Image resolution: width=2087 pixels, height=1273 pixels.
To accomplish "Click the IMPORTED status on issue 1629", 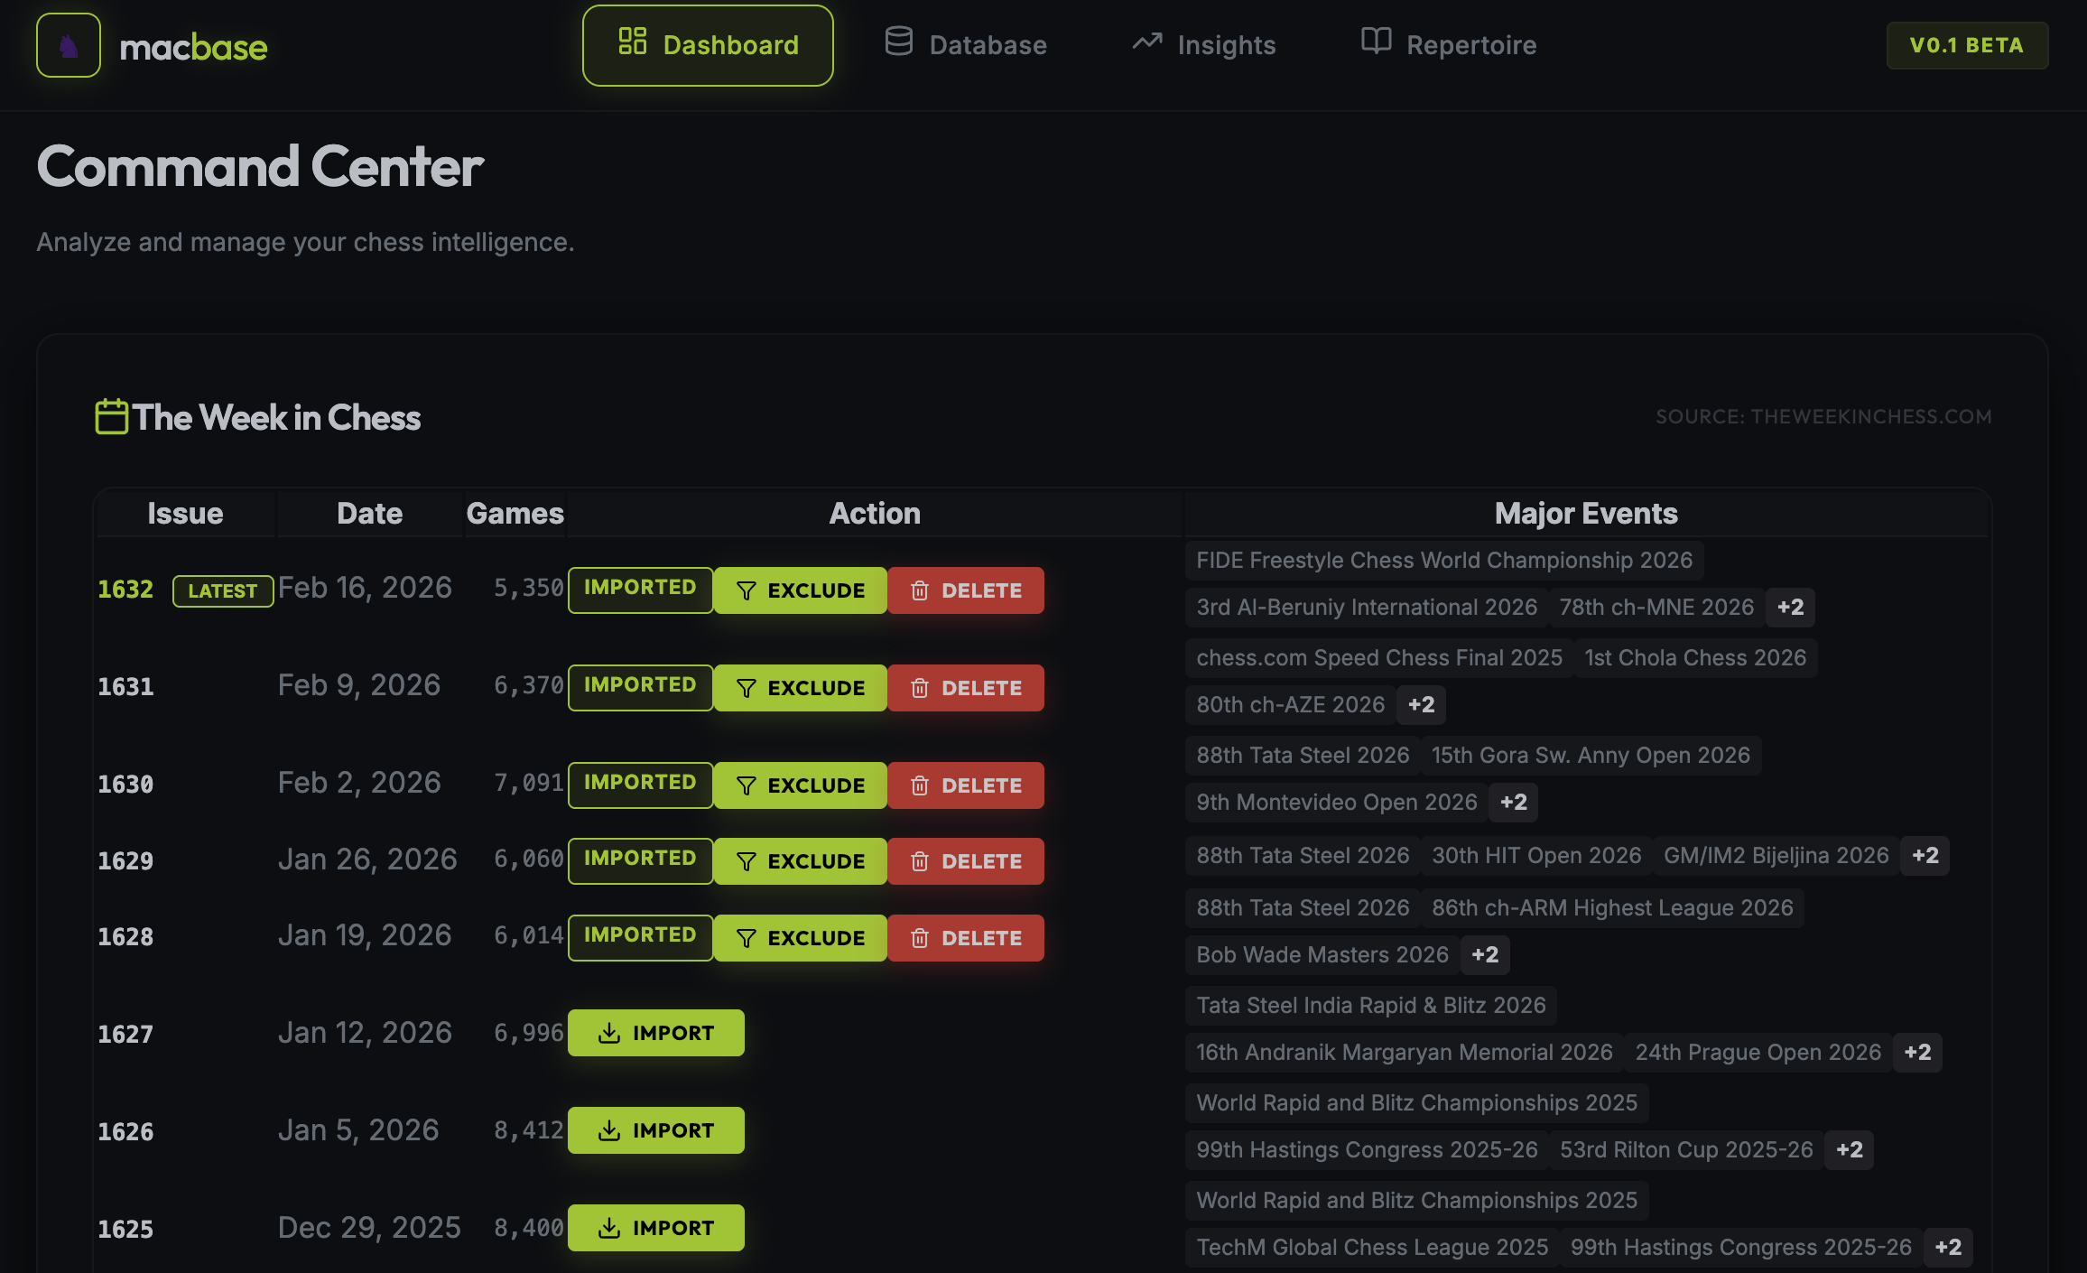I will tap(640, 860).
